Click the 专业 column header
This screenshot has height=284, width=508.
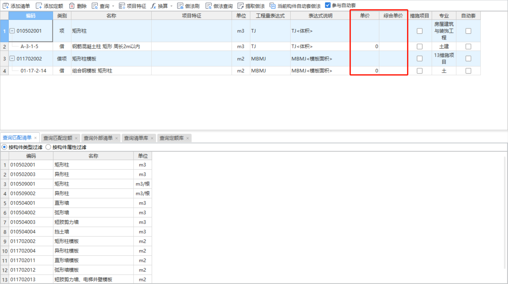[x=444, y=16]
